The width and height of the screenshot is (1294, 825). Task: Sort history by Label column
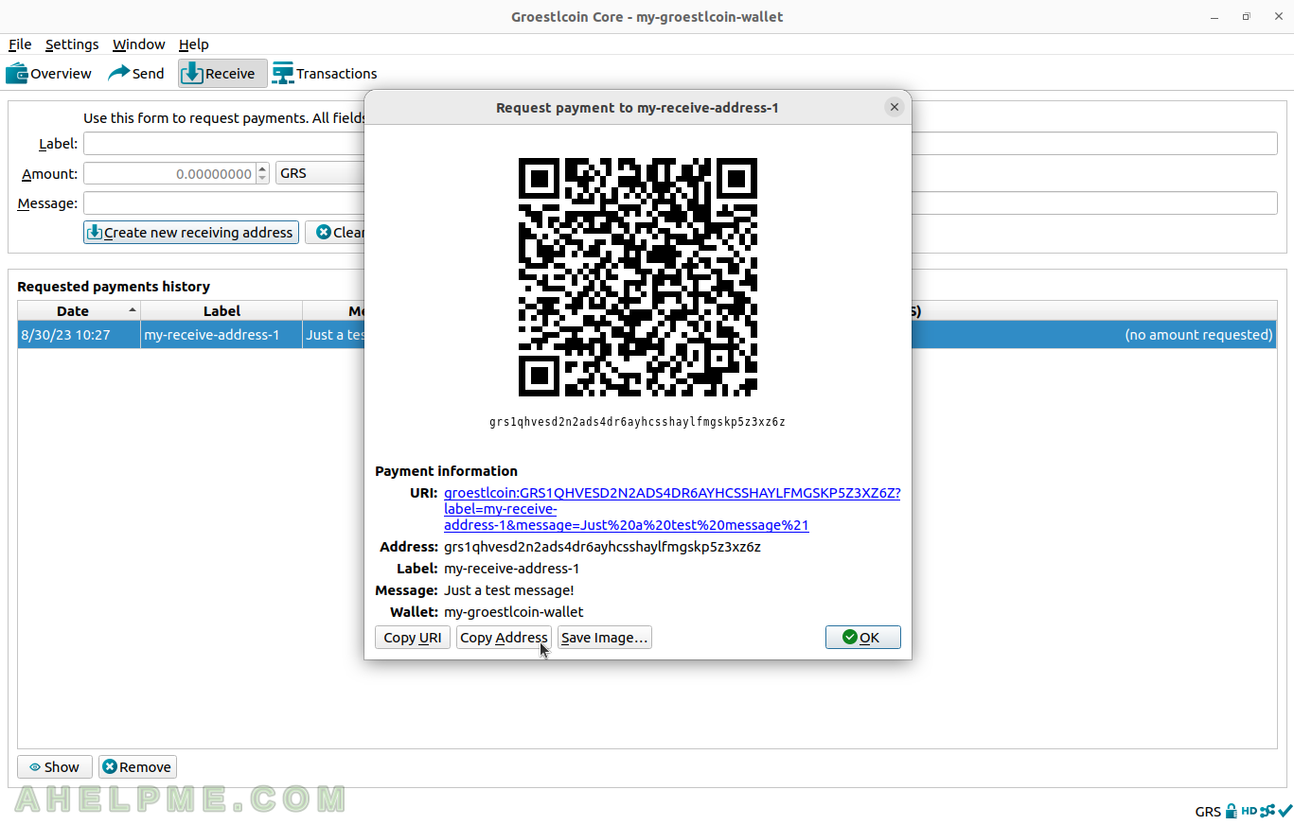click(222, 310)
